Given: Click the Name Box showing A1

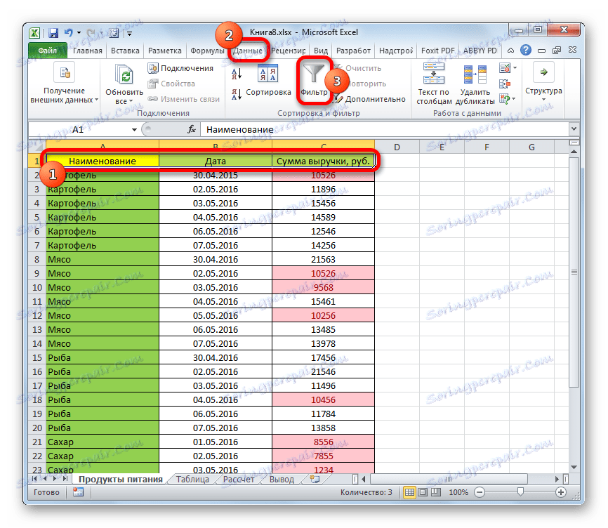Looking at the screenshot, I should 79,129.
